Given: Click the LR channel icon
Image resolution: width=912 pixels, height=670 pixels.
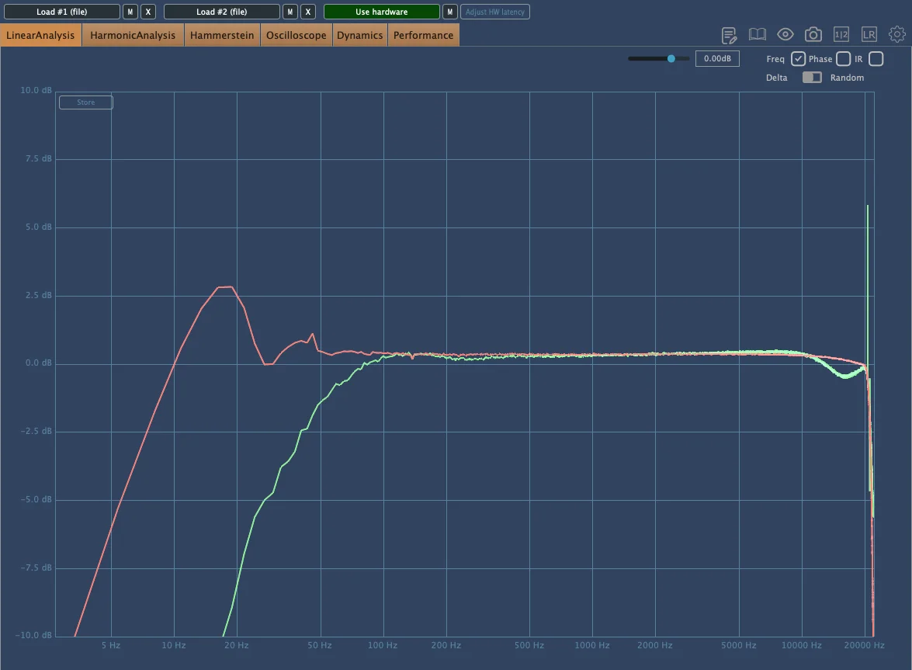Looking at the screenshot, I should pyautogui.click(x=869, y=34).
